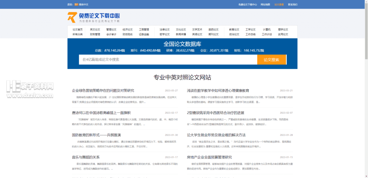Open the 文学艺术 category
368x178 pixels.
197,29
